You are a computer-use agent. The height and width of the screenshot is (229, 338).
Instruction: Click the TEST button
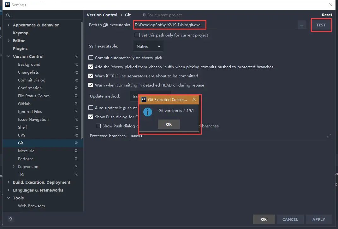point(321,25)
